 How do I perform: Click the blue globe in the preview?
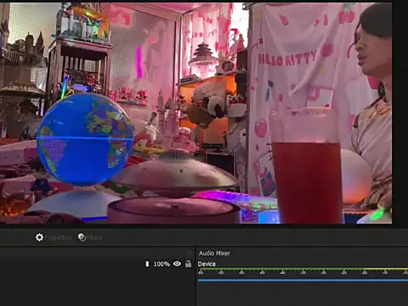85,139
